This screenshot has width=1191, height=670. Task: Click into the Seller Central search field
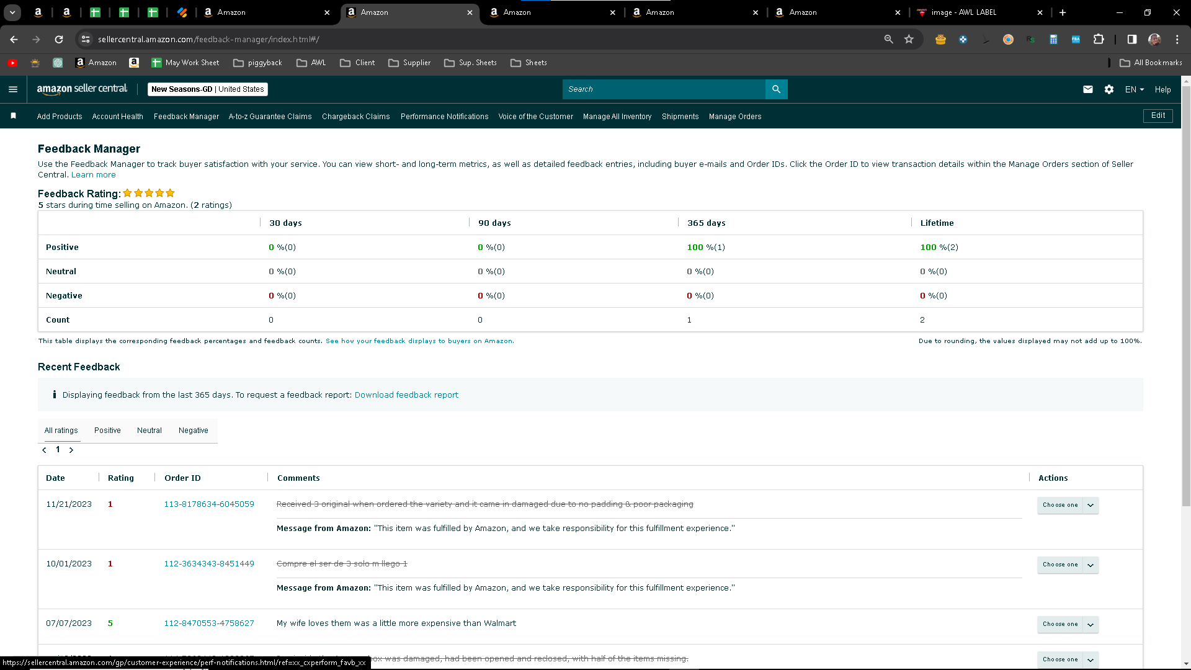tap(664, 89)
